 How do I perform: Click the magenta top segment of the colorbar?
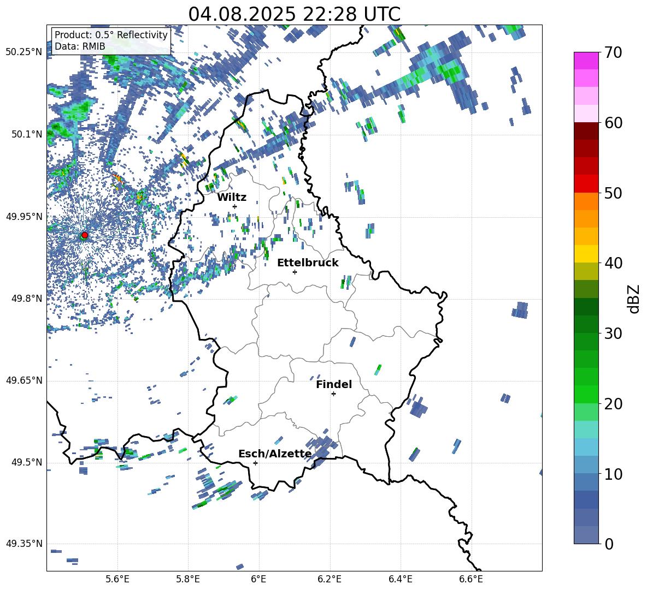point(586,61)
